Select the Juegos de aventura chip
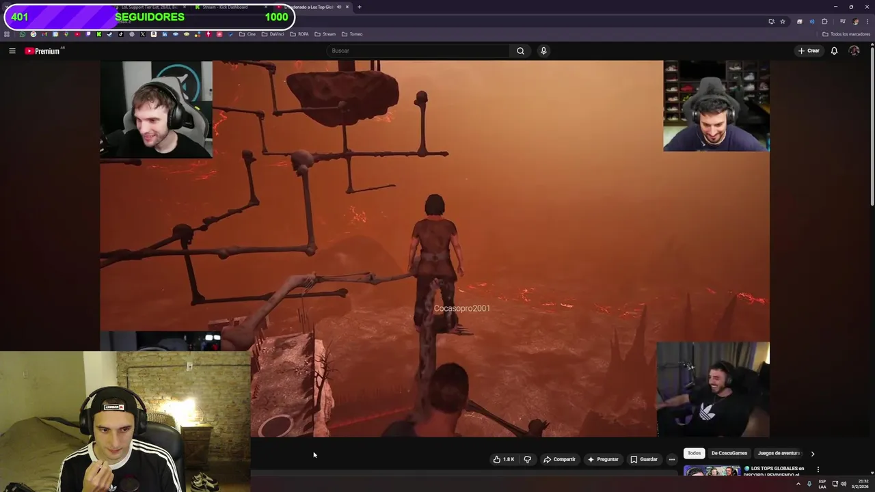The height and width of the screenshot is (492, 875). [778, 453]
